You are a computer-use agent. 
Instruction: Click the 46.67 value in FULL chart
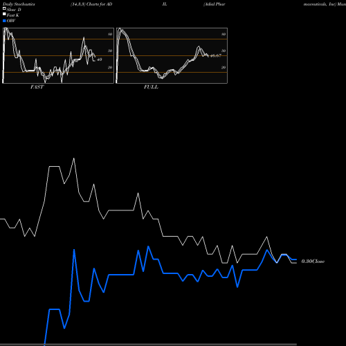pos(216,55)
